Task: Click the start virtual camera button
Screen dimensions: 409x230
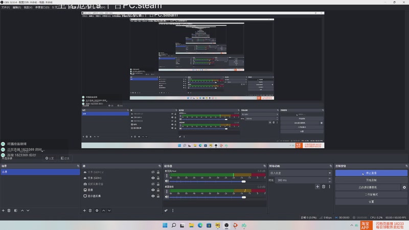Action: (368, 187)
